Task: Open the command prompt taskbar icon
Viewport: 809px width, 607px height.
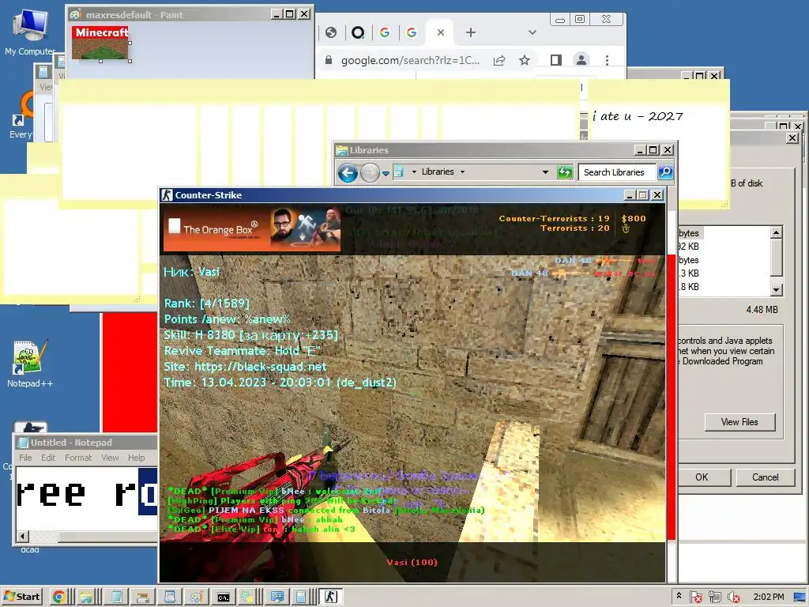Action: click(224, 597)
